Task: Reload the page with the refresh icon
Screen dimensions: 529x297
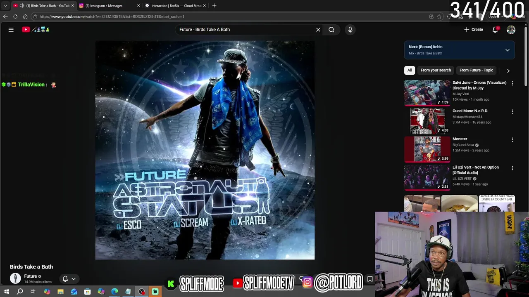Action: (15, 16)
